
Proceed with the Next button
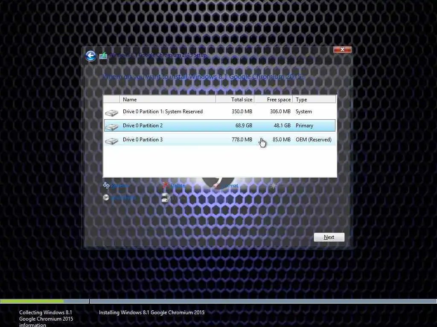[x=329, y=237]
